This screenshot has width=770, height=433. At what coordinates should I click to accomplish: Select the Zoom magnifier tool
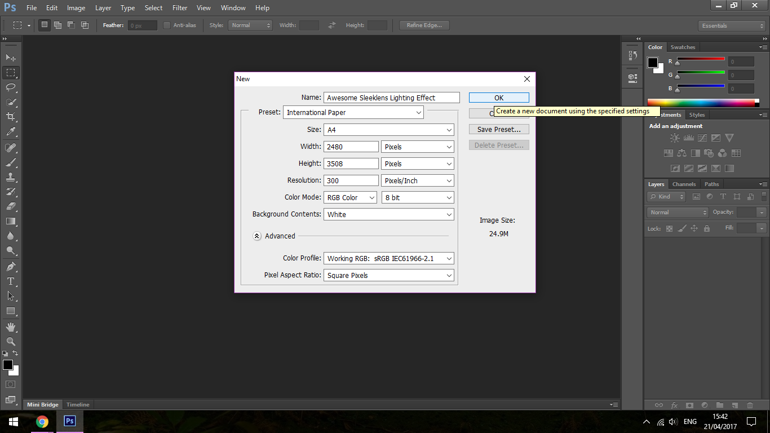11,342
